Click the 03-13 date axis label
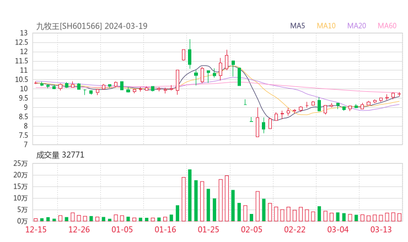 click(x=381, y=229)
